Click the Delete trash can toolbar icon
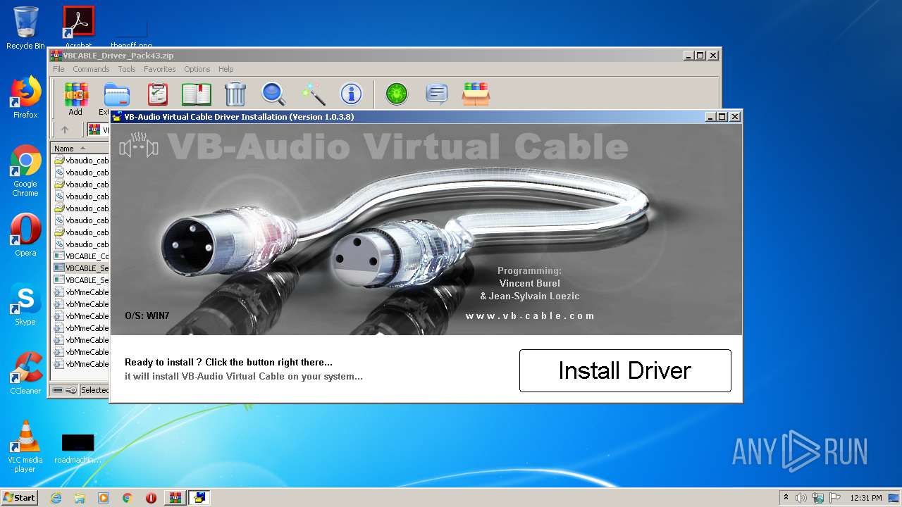The image size is (902, 507). [x=235, y=94]
